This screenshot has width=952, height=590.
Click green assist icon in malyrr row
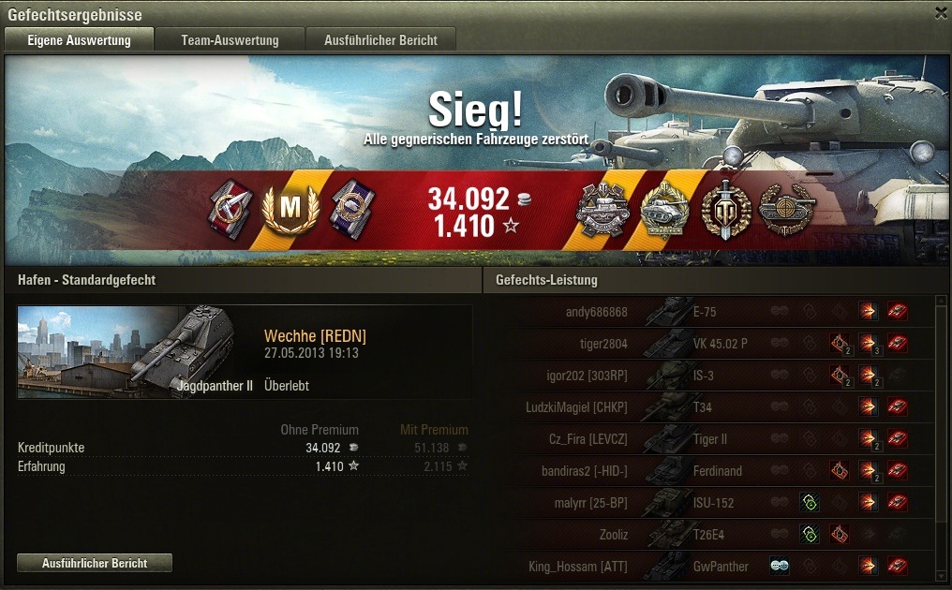point(810,502)
